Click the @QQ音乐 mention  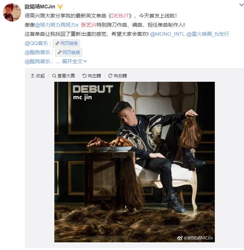(x=36, y=43)
